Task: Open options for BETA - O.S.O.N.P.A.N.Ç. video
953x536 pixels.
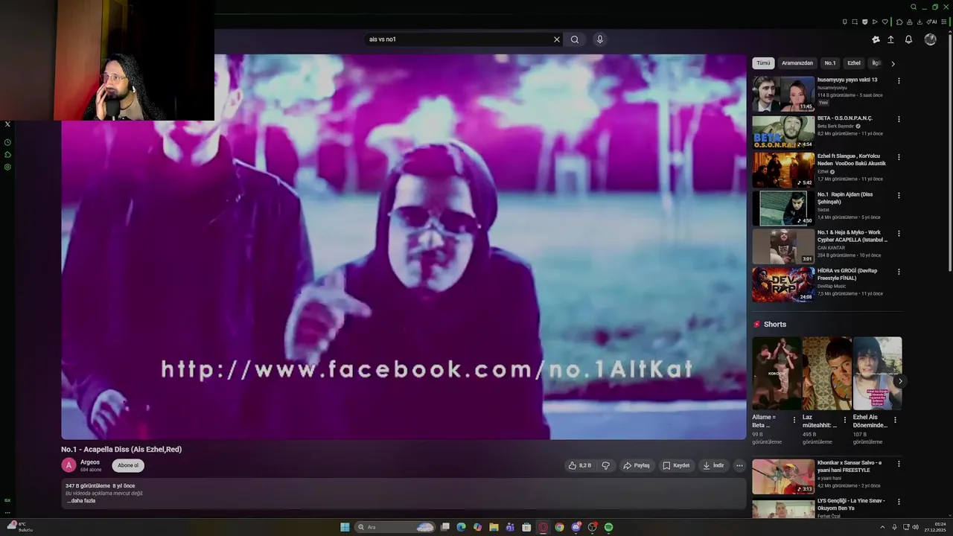Action: click(x=899, y=119)
